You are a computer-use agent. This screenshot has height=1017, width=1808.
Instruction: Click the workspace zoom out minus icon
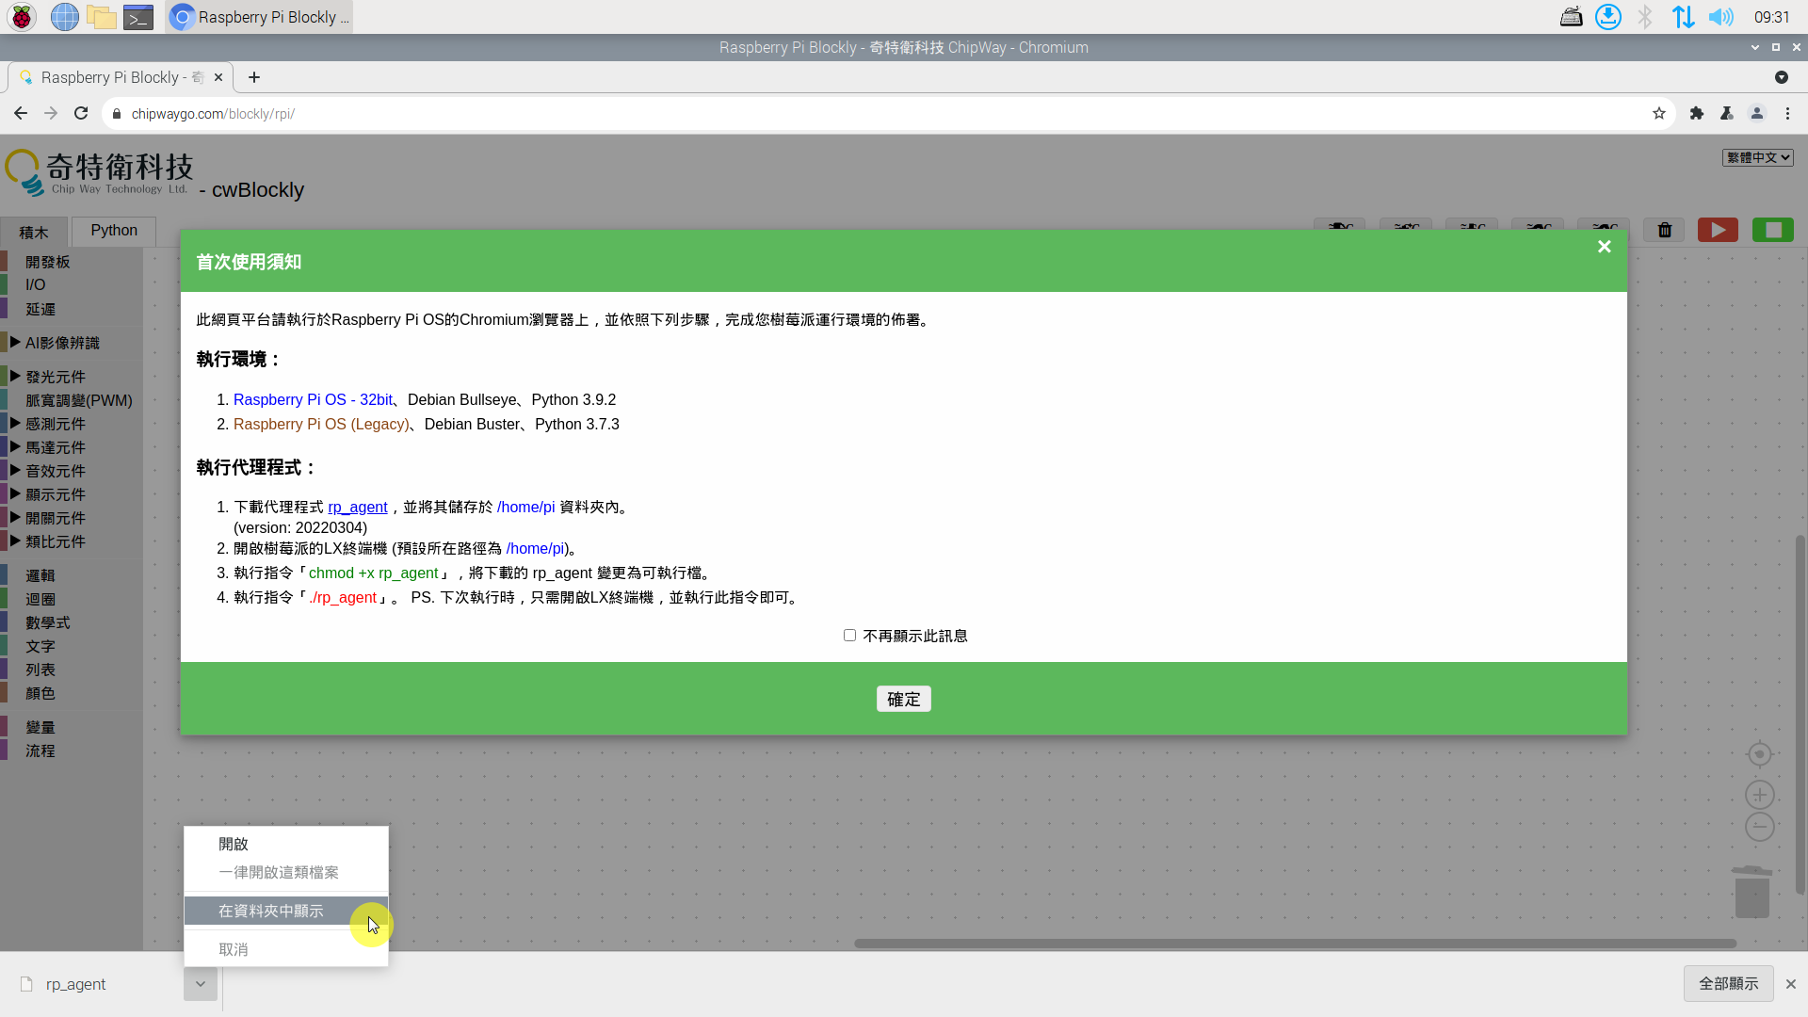1759,827
